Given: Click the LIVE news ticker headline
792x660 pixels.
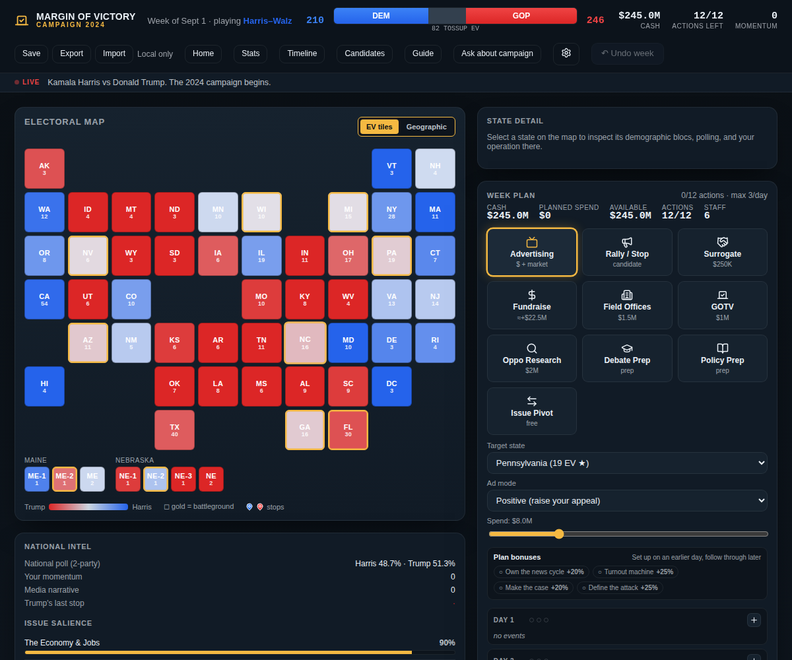Looking at the screenshot, I should pyautogui.click(x=159, y=82).
